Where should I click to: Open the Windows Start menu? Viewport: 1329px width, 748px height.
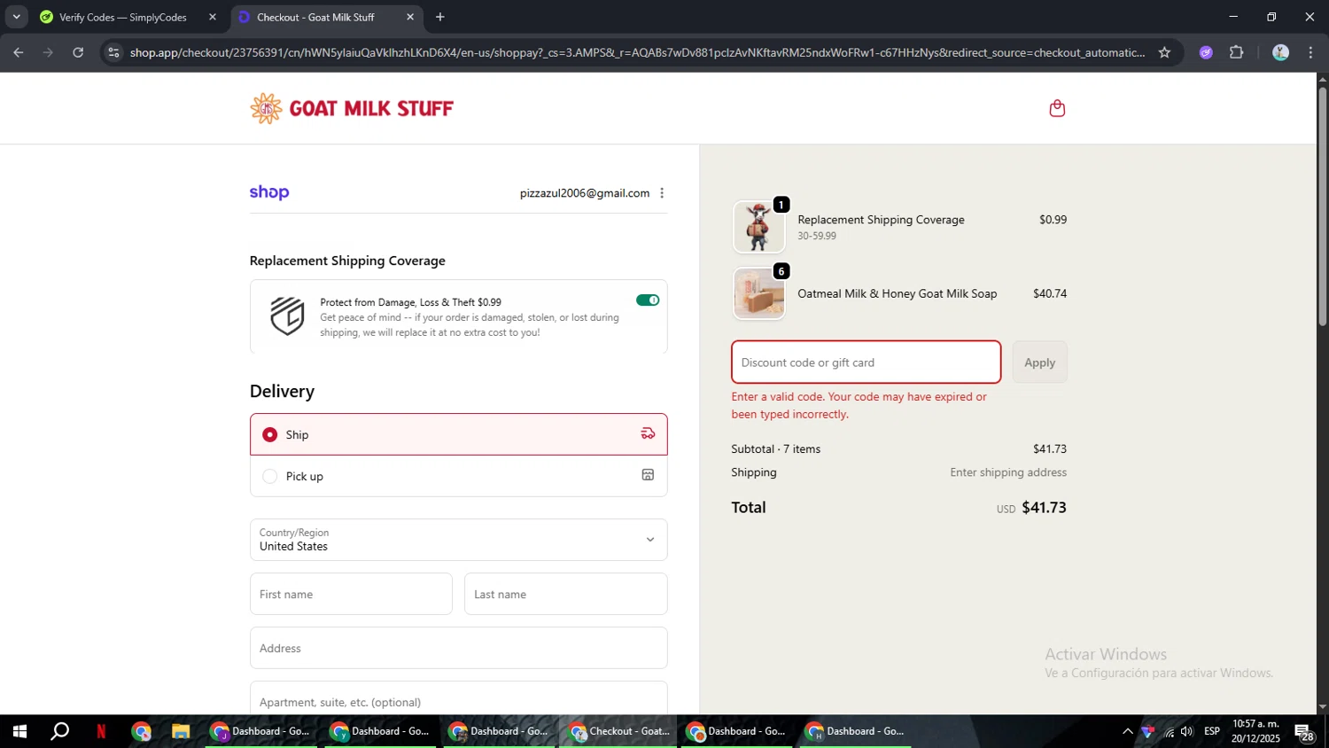[x=19, y=731]
